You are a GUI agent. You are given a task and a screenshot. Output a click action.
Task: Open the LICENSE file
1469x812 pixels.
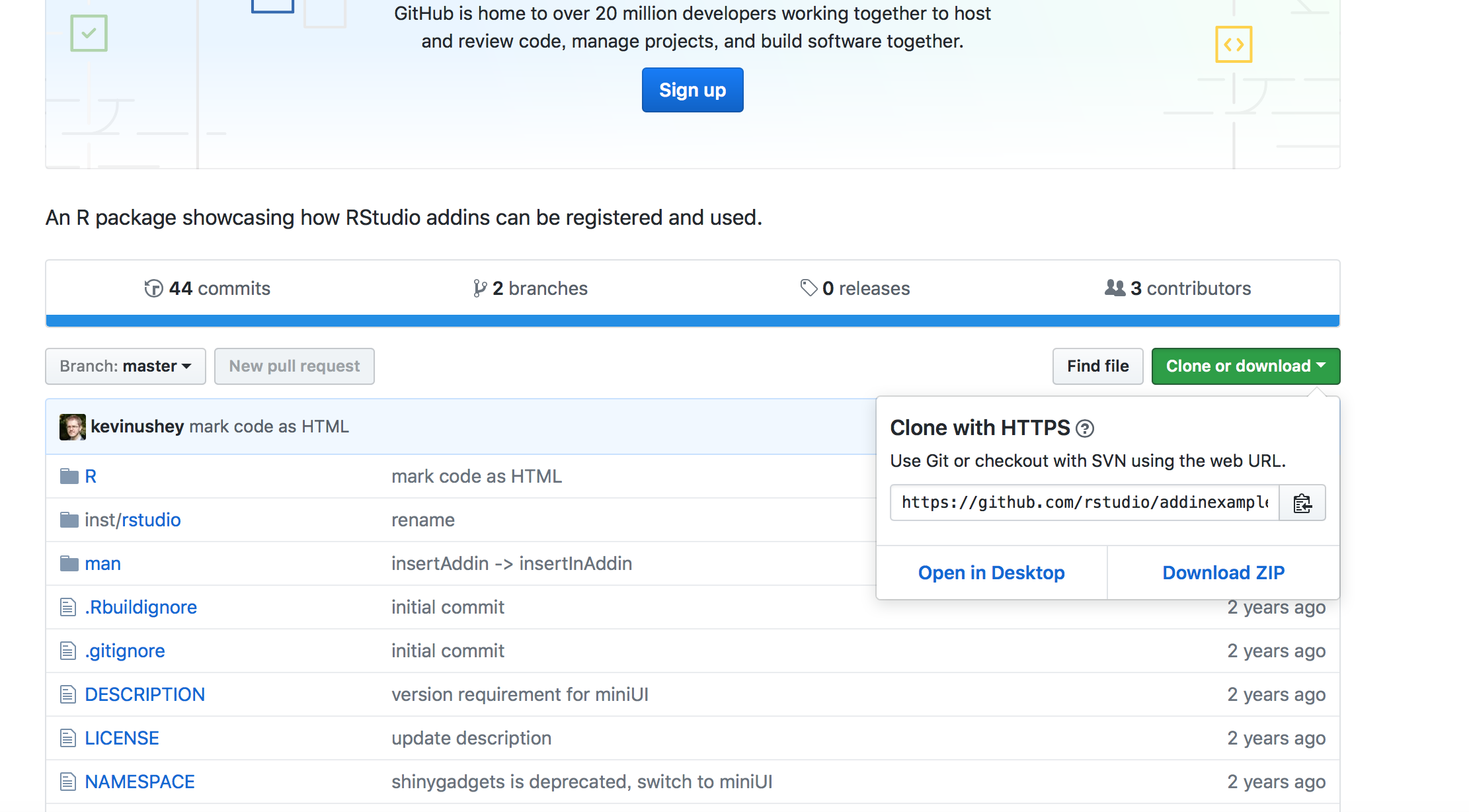point(122,738)
